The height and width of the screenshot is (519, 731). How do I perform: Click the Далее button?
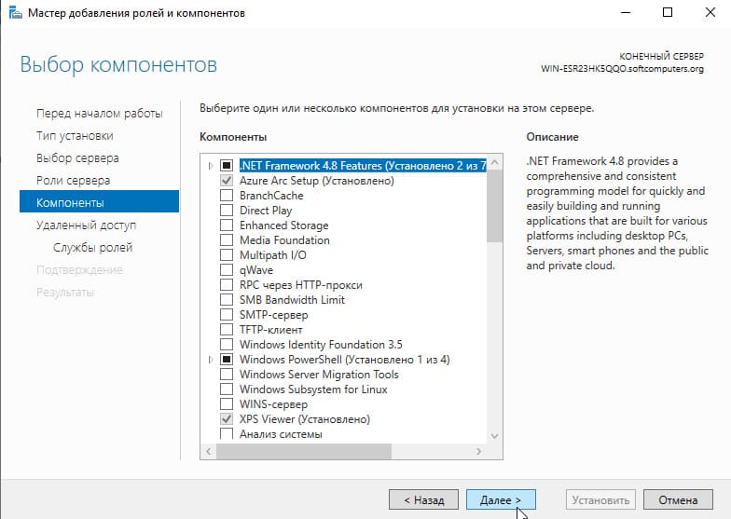pos(501,499)
